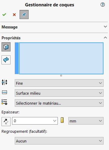Select the solid body cube filter
Image resolution: width=109 pixels, height=150 pixels.
[x=6, y=47]
